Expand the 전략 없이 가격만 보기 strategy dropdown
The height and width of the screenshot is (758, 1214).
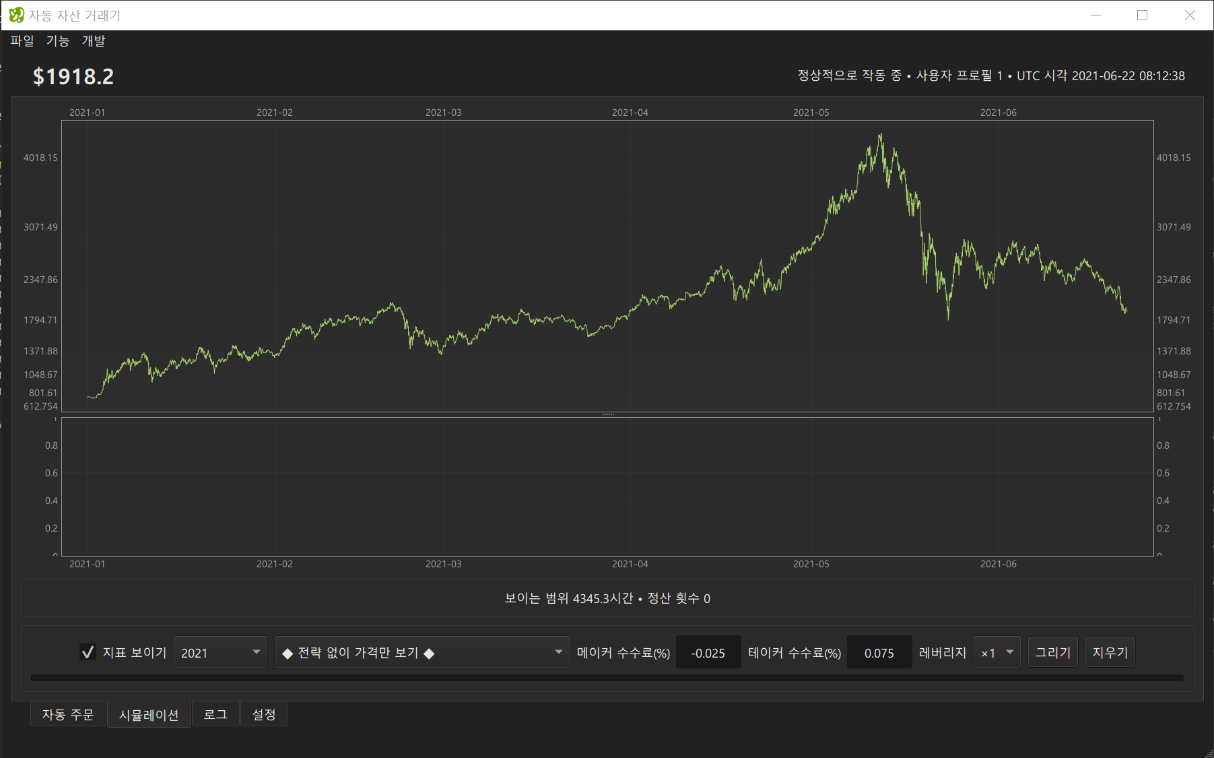(421, 652)
